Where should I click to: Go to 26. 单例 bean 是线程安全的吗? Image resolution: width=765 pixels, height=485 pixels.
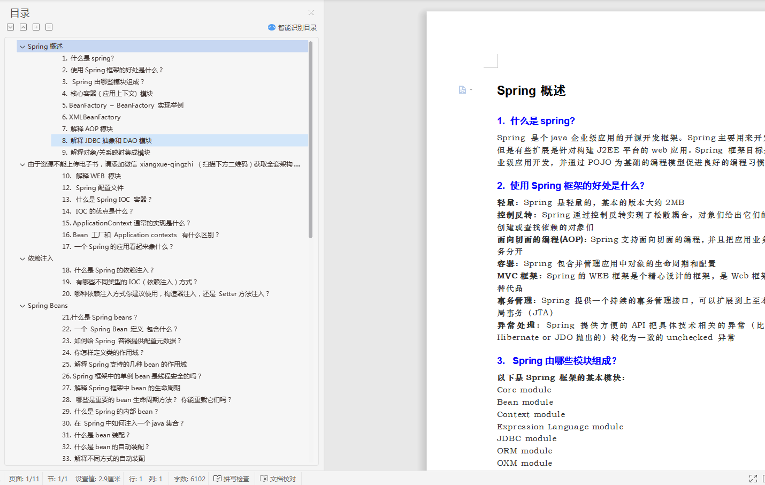point(132,376)
